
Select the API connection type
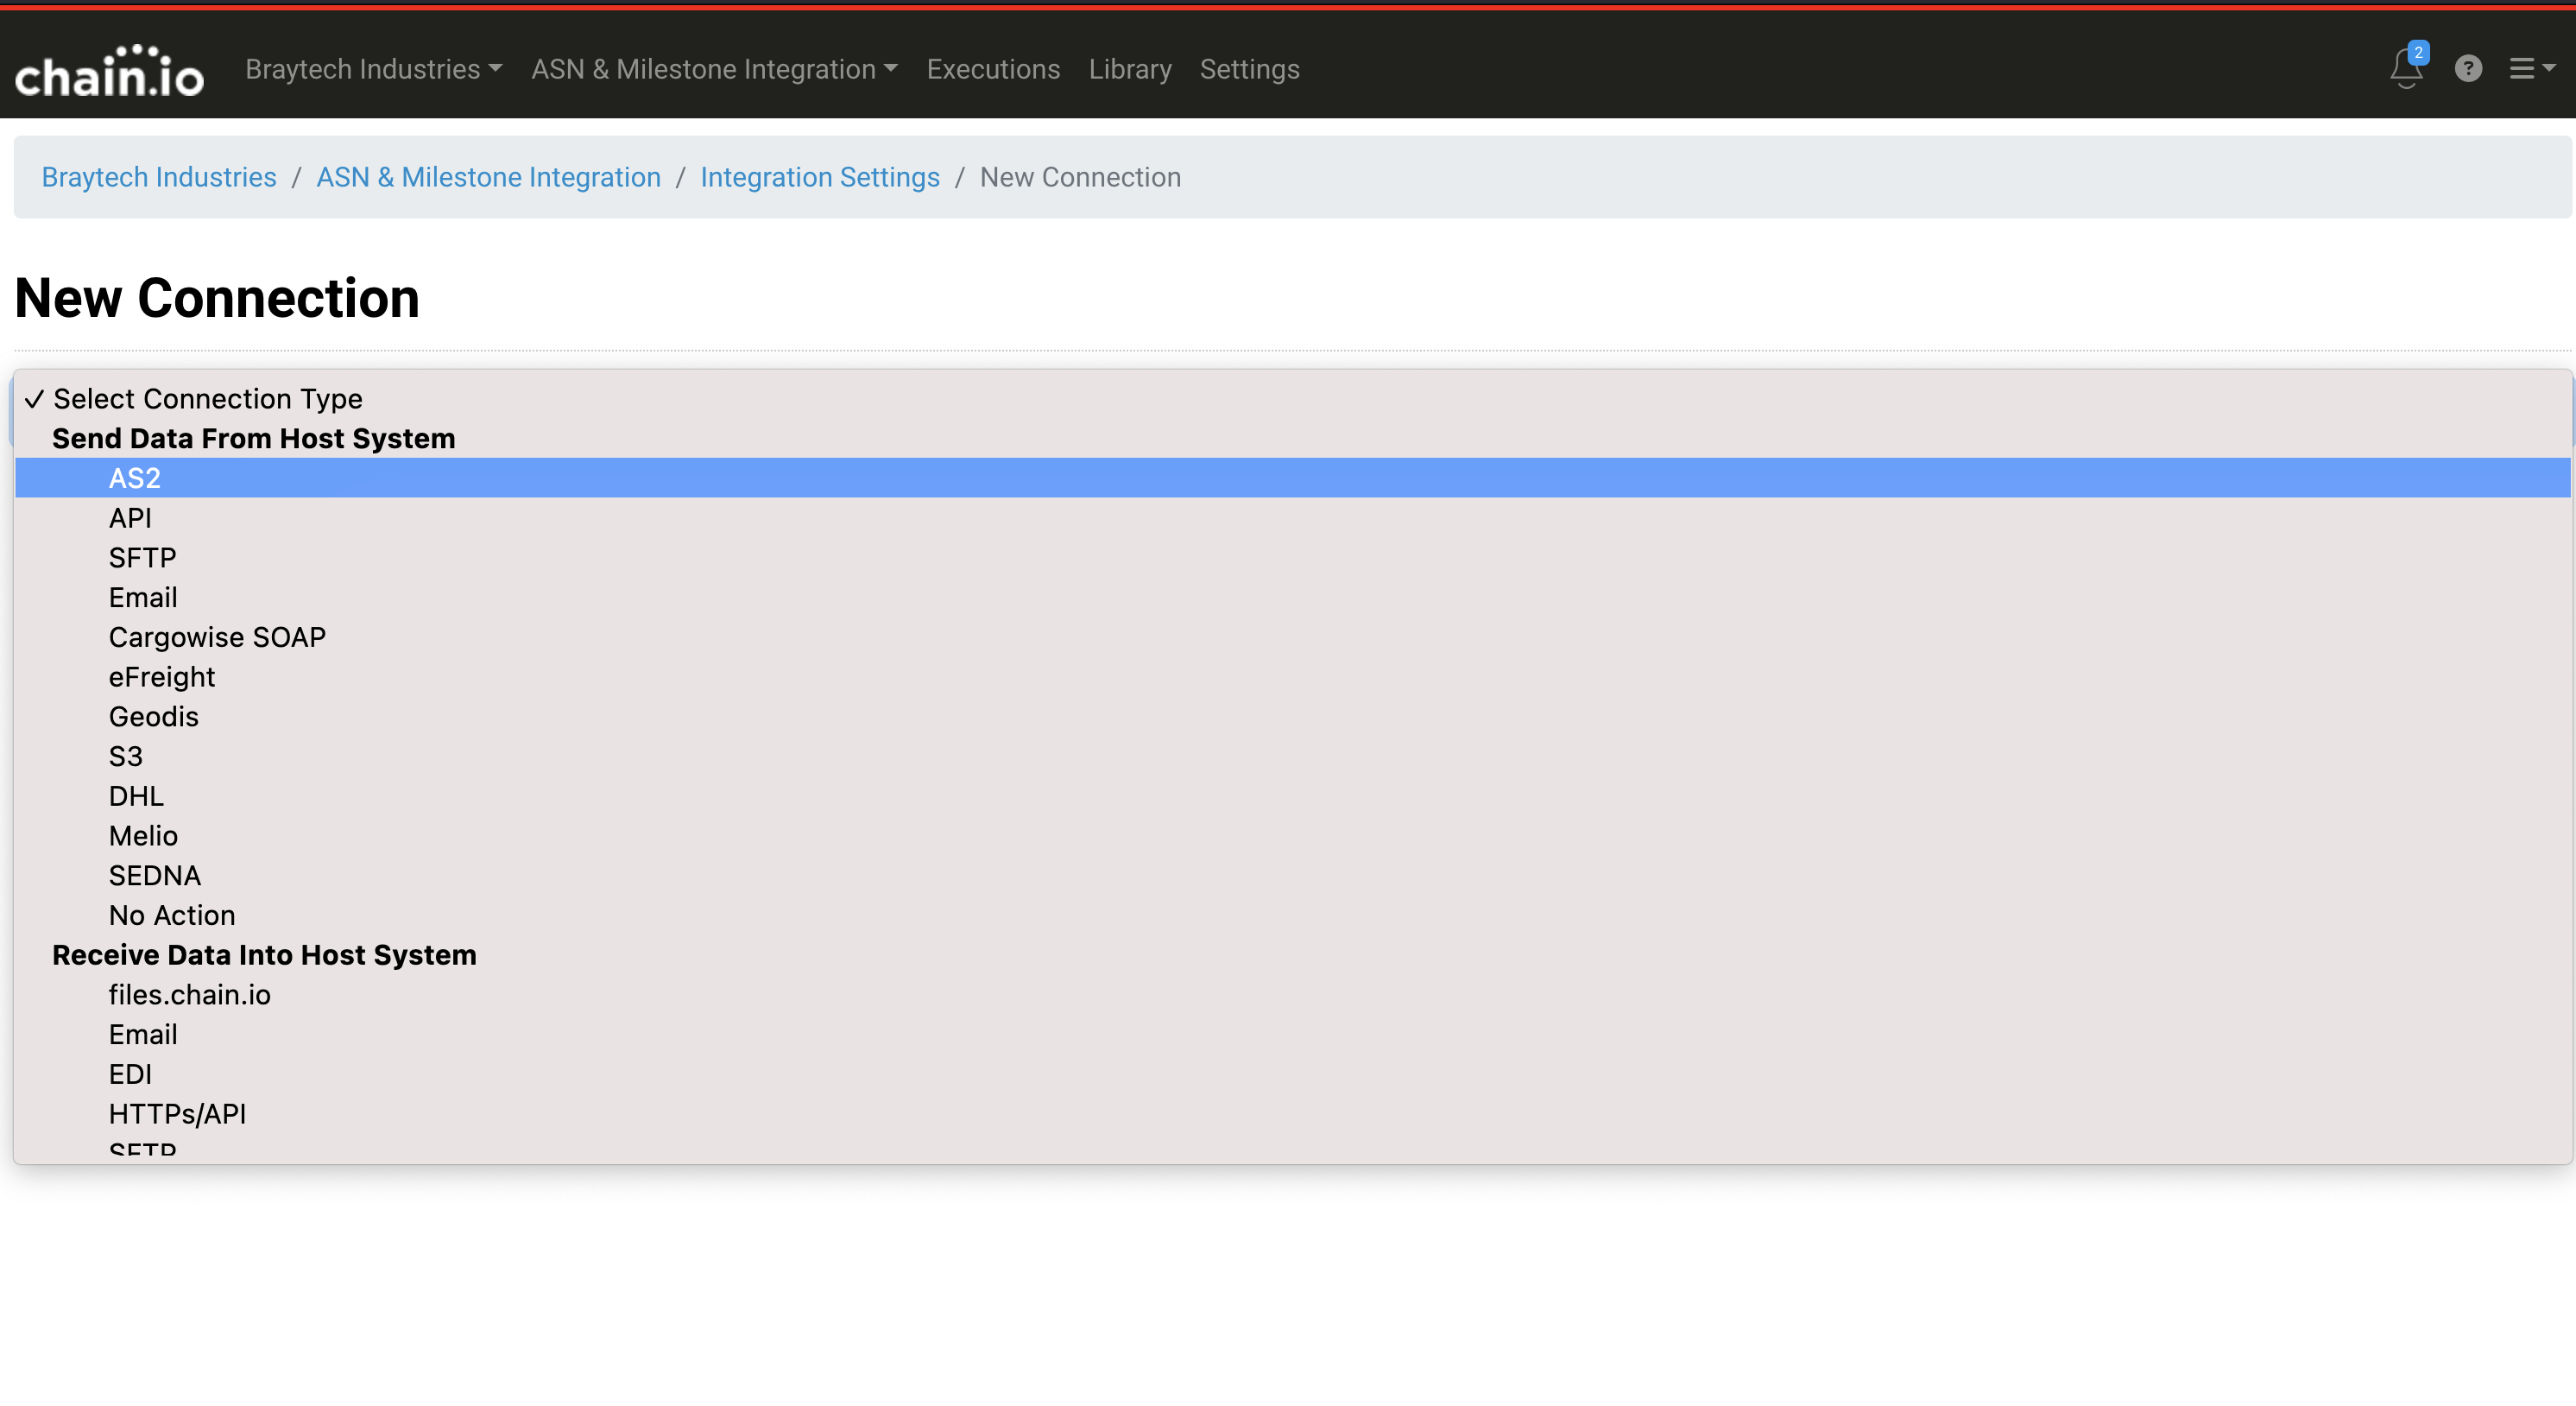coord(1292,518)
